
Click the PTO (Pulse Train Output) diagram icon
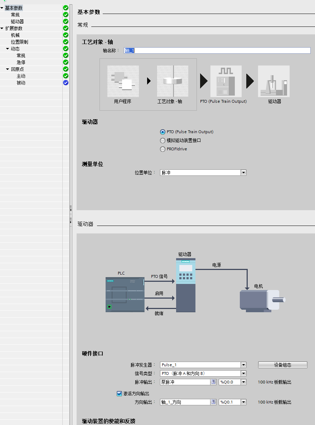pos(226,81)
